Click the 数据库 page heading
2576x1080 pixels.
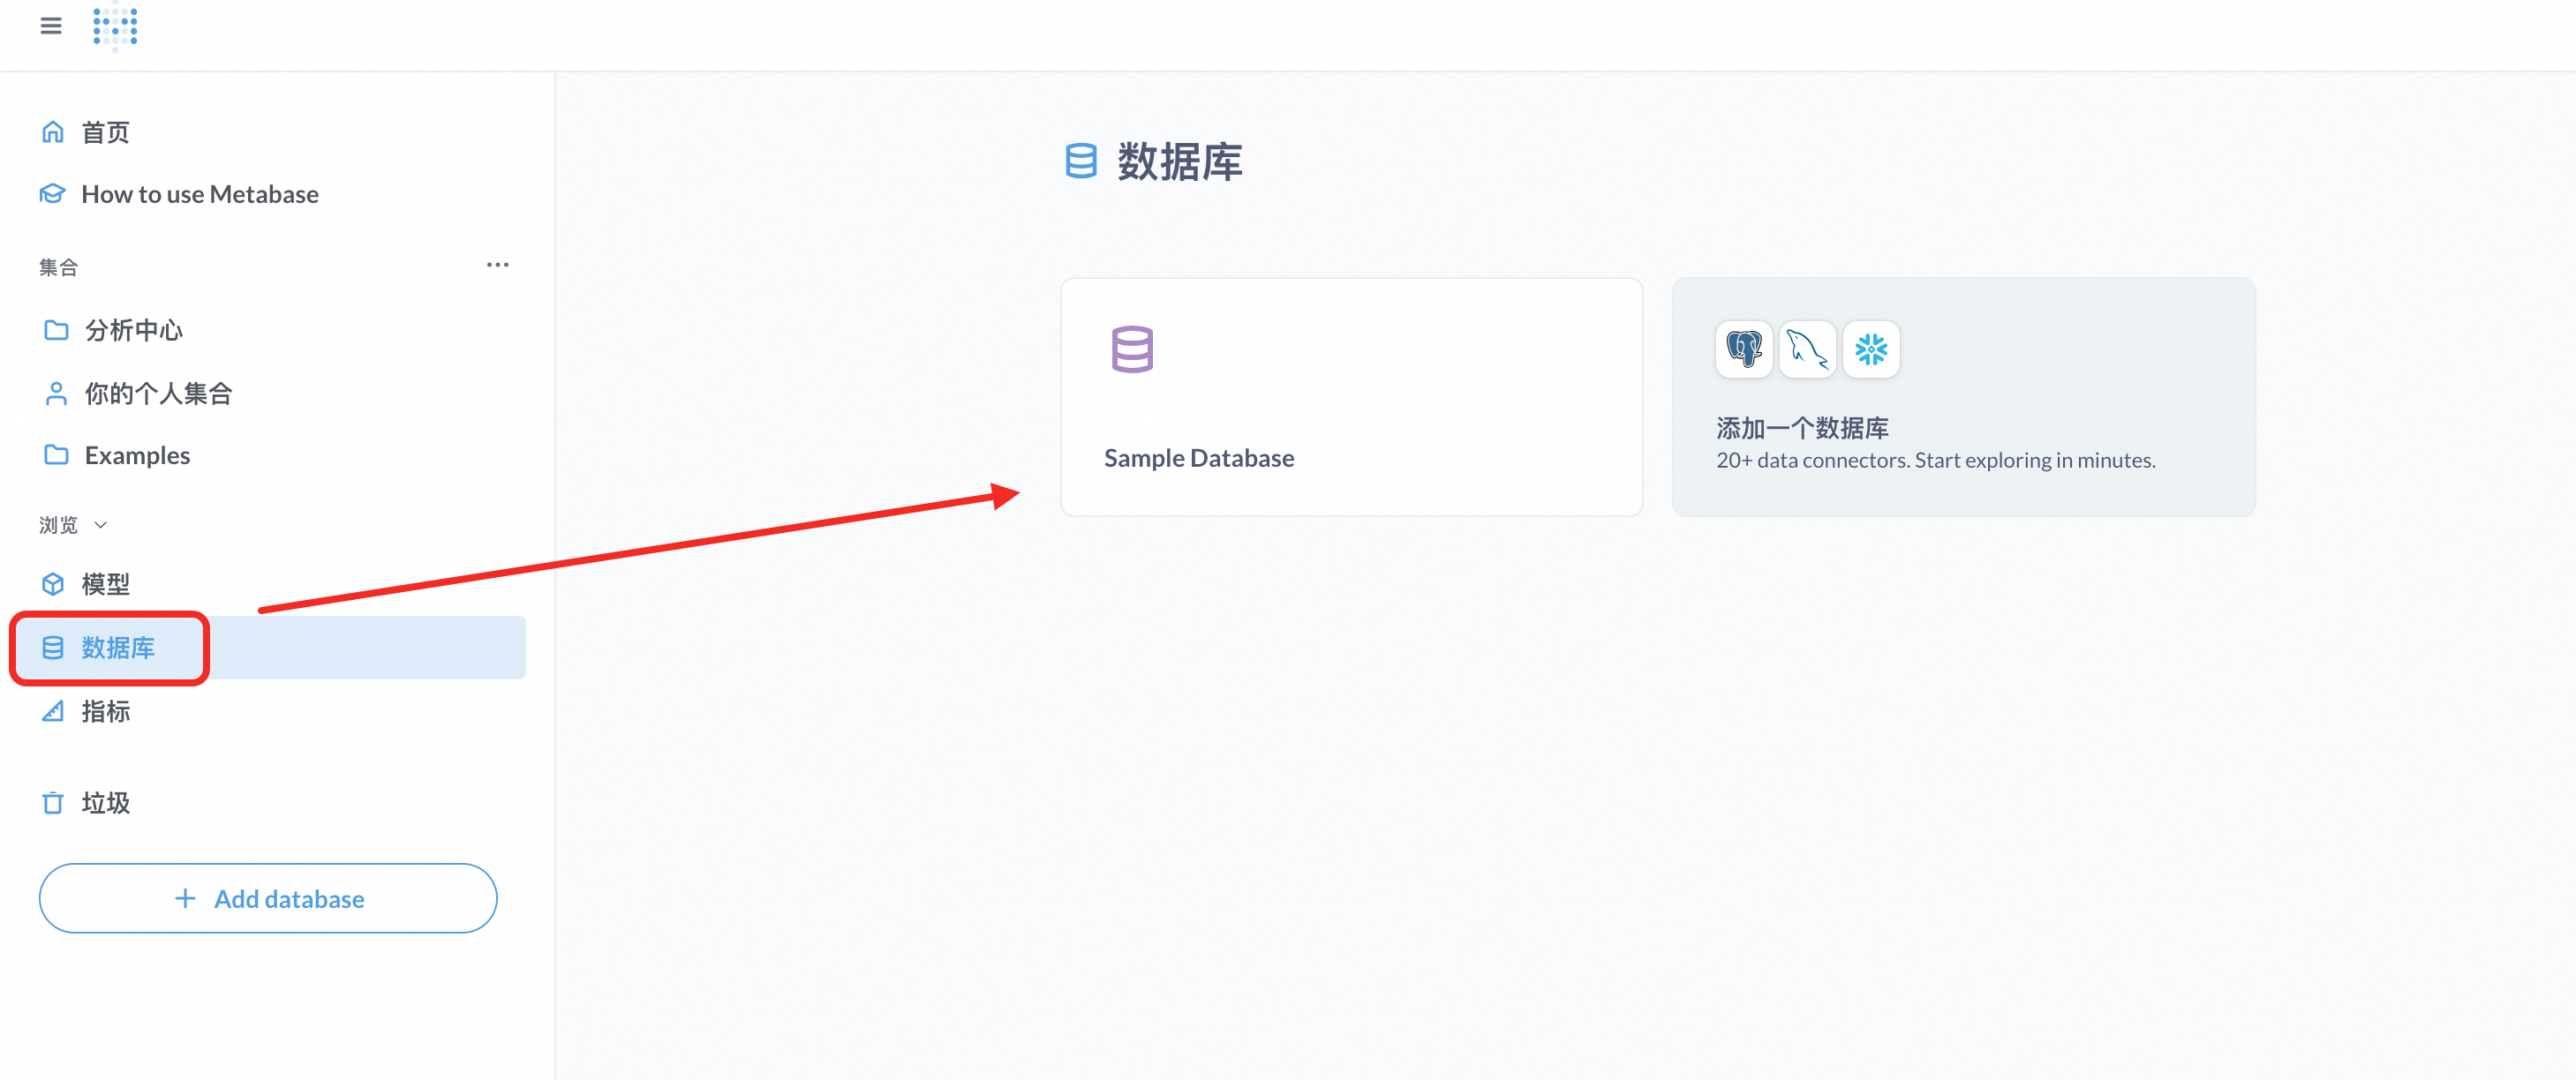[x=1179, y=161]
